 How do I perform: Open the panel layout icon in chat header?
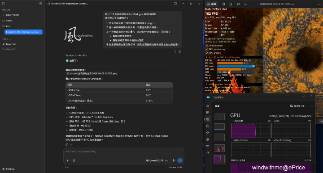175,4
